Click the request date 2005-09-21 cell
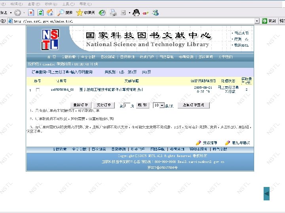This screenshot has width=285, height=213. [x=203, y=90]
